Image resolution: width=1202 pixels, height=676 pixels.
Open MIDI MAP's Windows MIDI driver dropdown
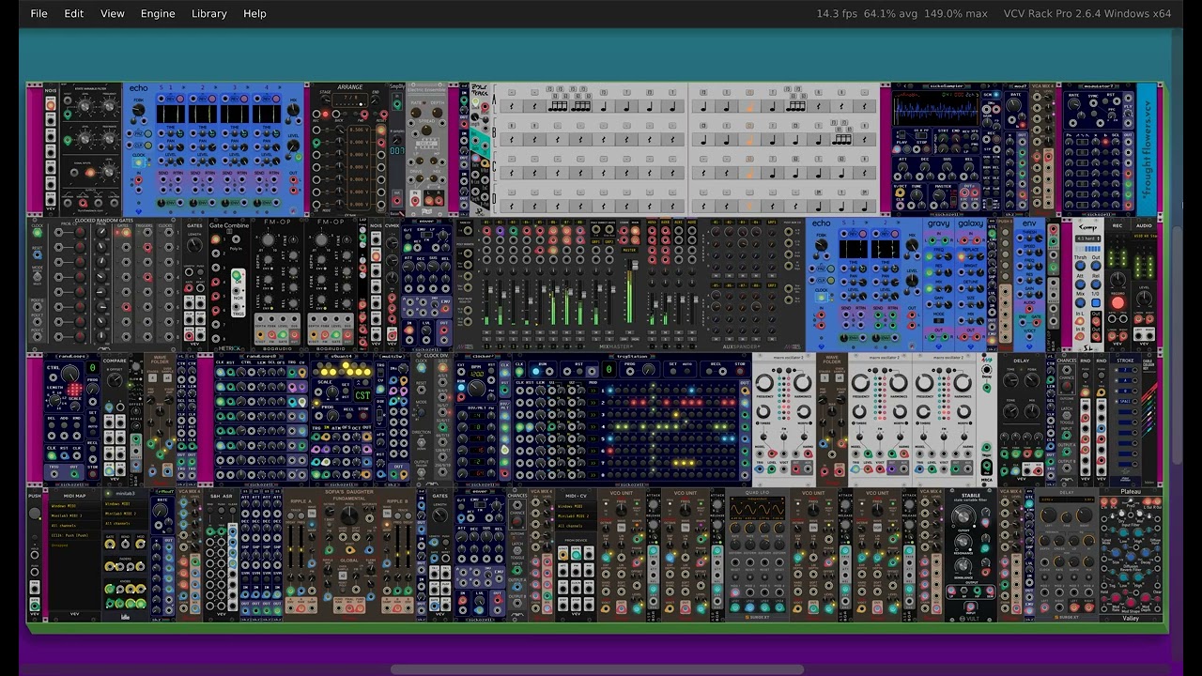pyautogui.click(x=74, y=505)
